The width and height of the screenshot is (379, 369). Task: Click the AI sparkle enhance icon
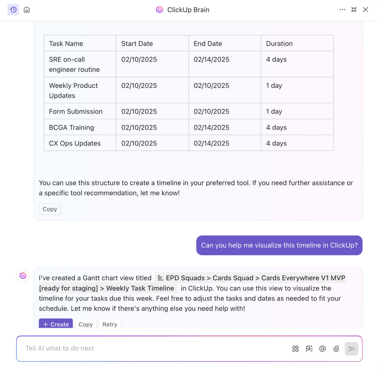click(309, 349)
